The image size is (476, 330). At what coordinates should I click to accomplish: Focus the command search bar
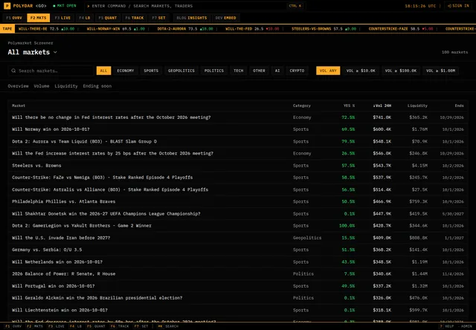click(x=194, y=6)
